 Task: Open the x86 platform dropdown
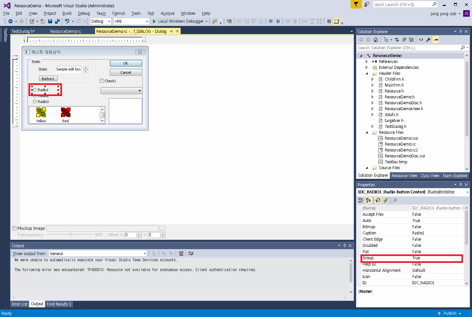click(x=147, y=21)
